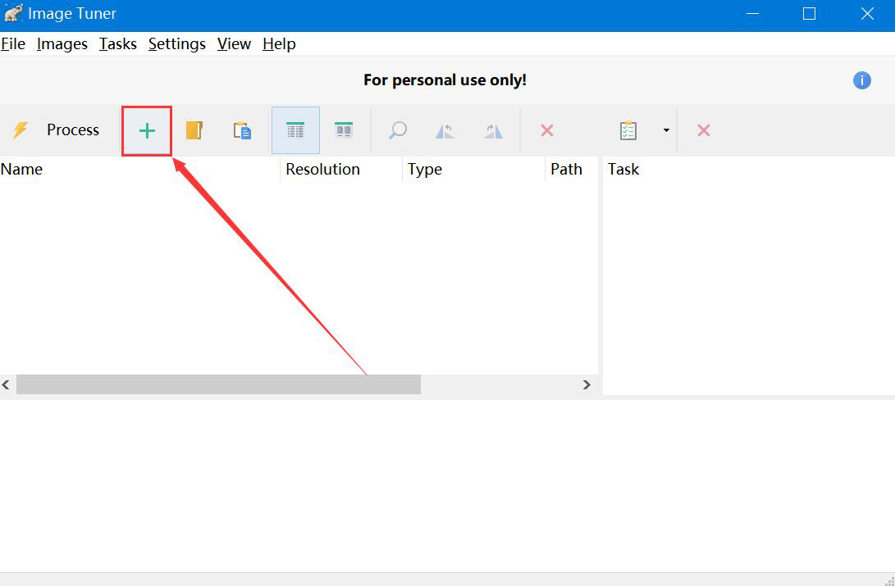Sort by the Type column header
This screenshot has width=895, height=586.
474,170
